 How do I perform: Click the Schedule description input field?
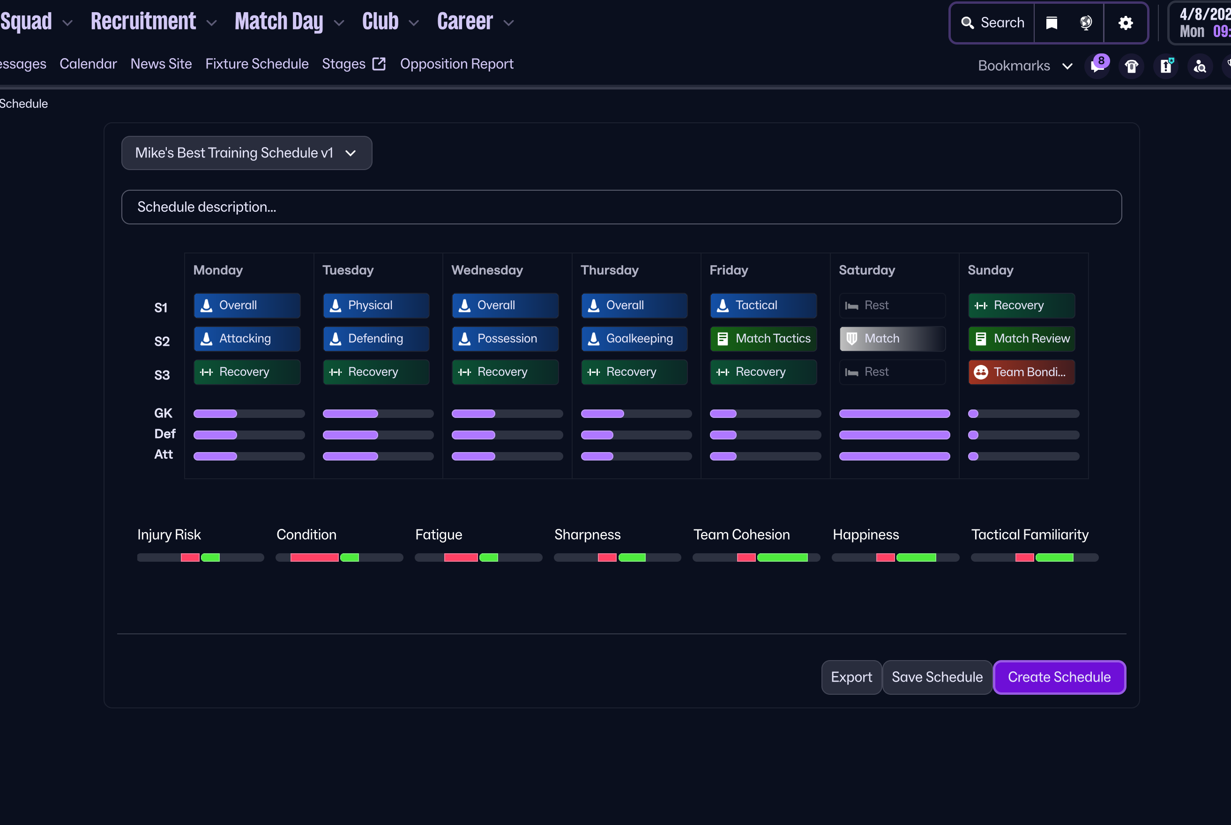click(x=621, y=207)
